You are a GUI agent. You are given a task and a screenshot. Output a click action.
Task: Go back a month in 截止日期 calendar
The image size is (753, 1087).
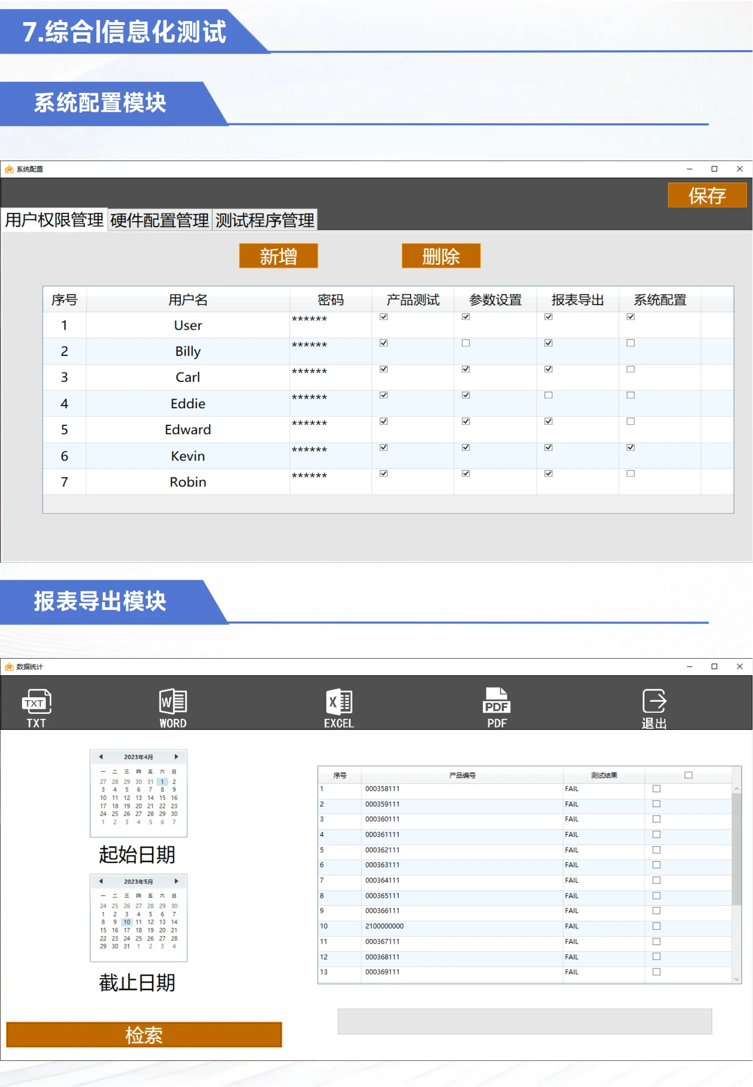tap(101, 881)
